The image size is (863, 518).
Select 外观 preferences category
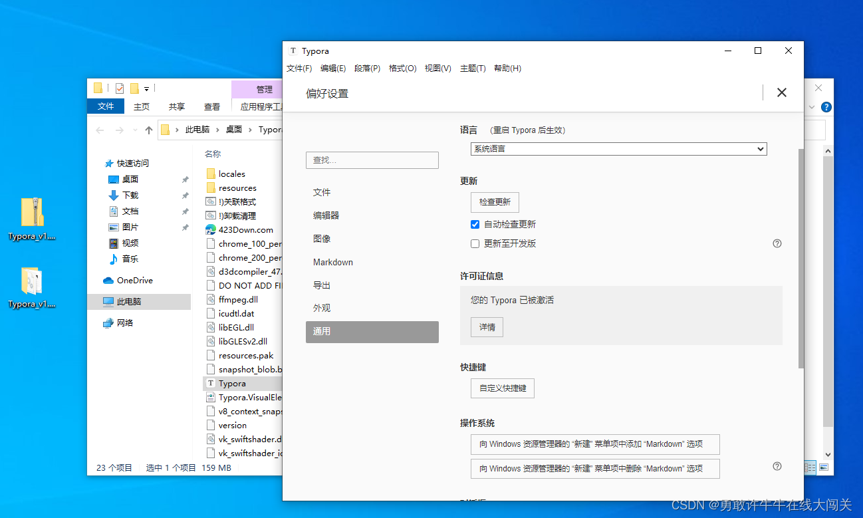click(x=372, y=309)
